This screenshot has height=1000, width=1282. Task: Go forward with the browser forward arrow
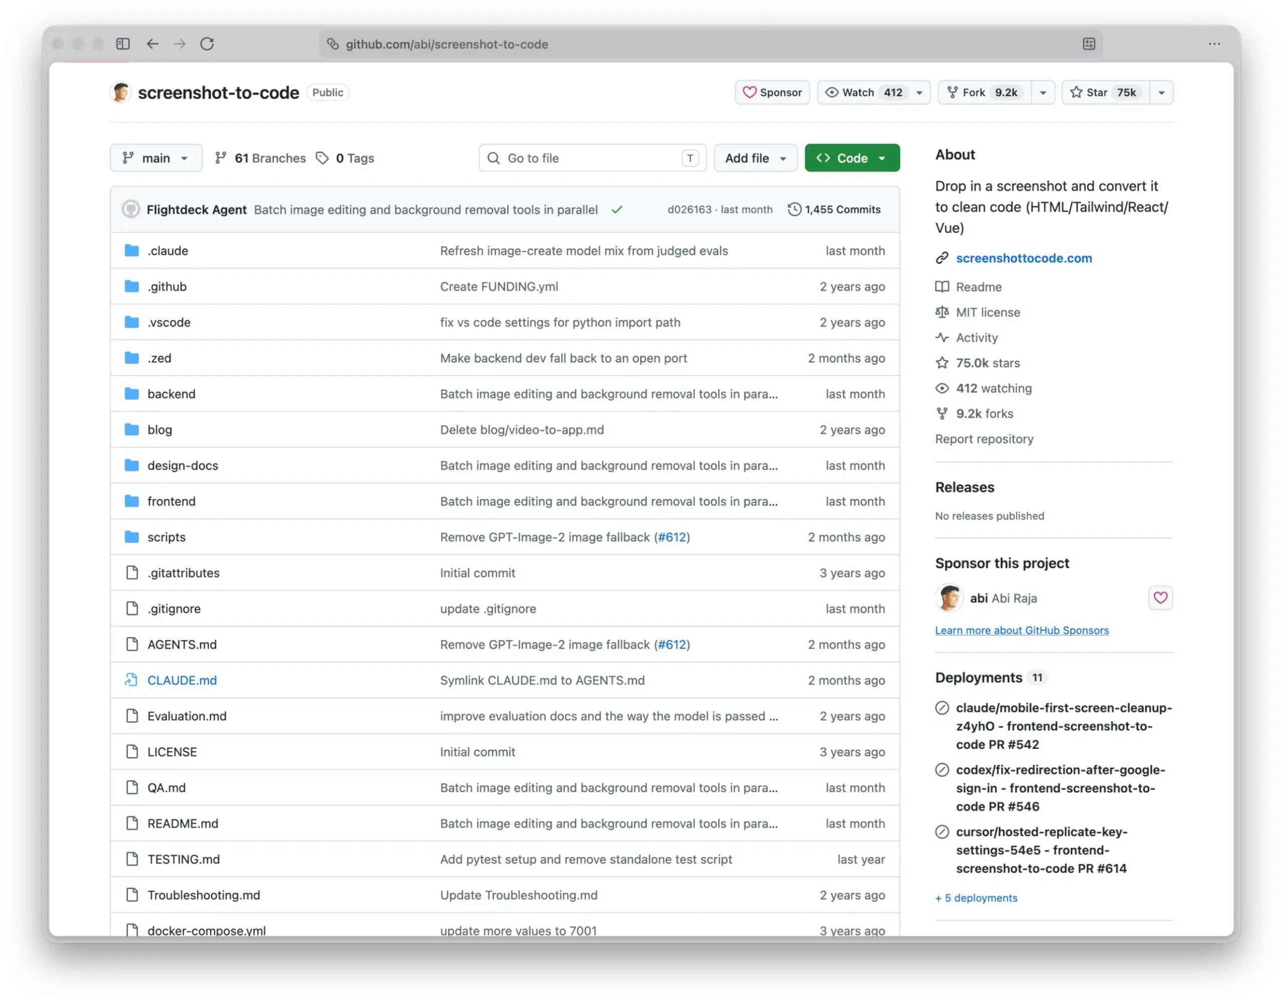[x=180, y=44]
